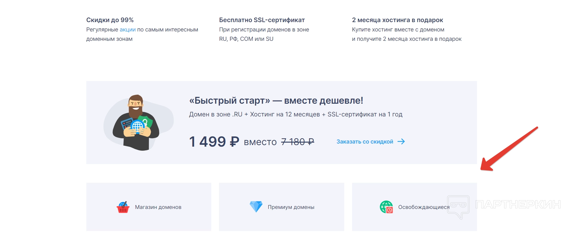Click the Партнеркин watermark logo icon
Image resolution: width=577 pixels, height=236 pixels.
(458, 206)
